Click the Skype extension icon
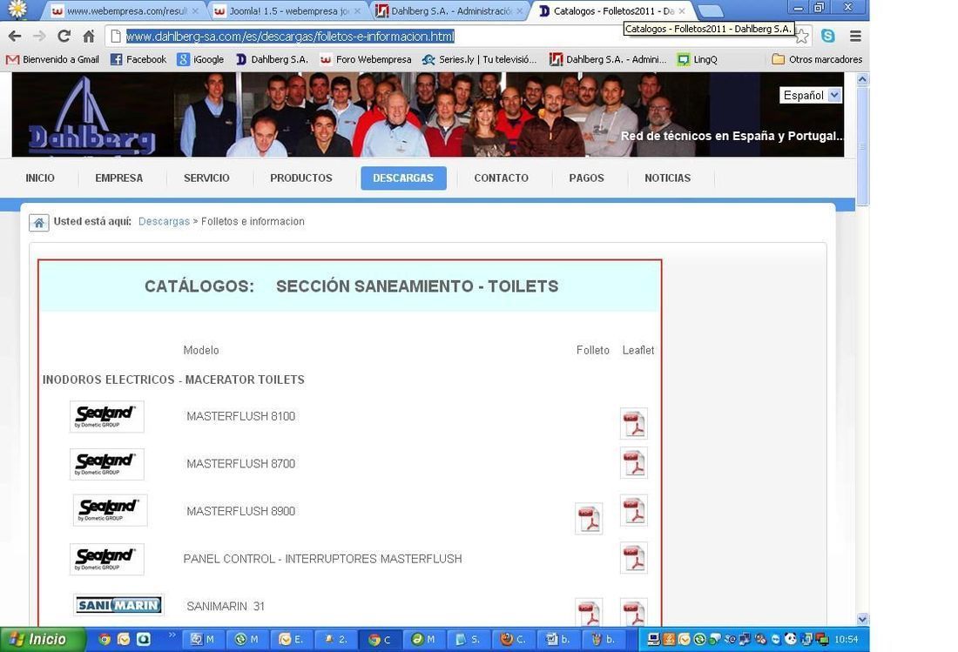Image resolution: width=958 pixels, height=652 pixels. coord(828,36)
